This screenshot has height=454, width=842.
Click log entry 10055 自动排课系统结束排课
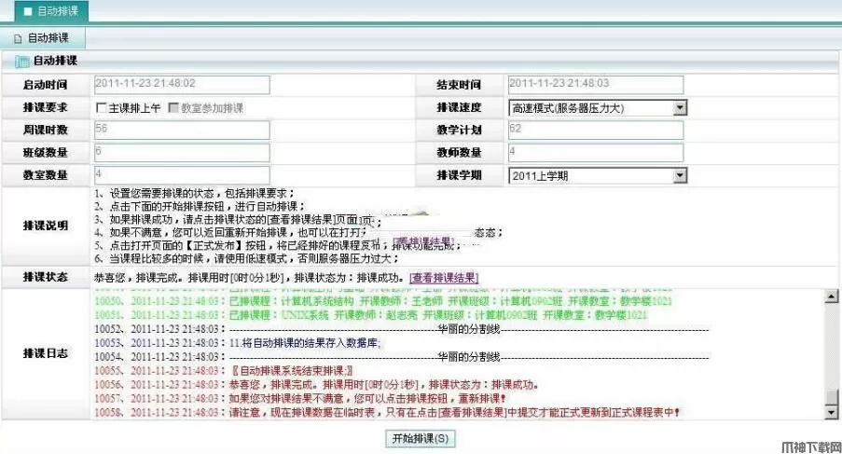coord(224,371)
